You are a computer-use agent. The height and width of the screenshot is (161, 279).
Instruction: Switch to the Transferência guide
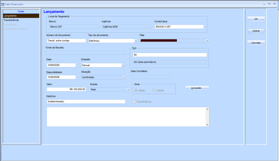coord(21,20)
